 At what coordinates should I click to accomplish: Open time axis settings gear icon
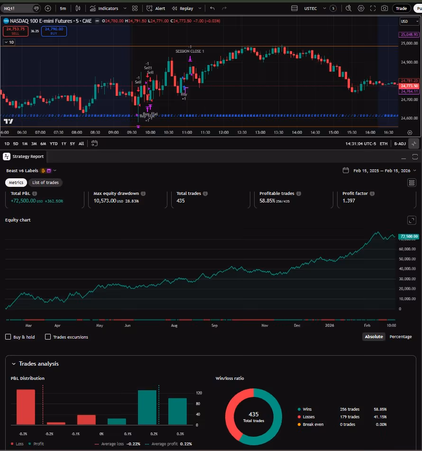tap(410, 133)
